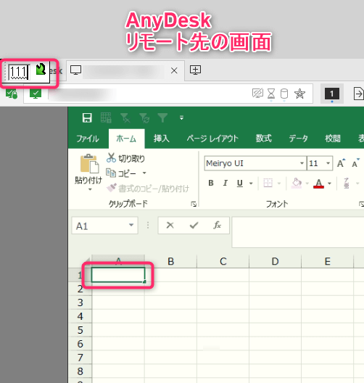This screenshot has width=364, height=383.
Task: Click the AnyDesk arrow-into-box icon
Action: click(359, 94)
